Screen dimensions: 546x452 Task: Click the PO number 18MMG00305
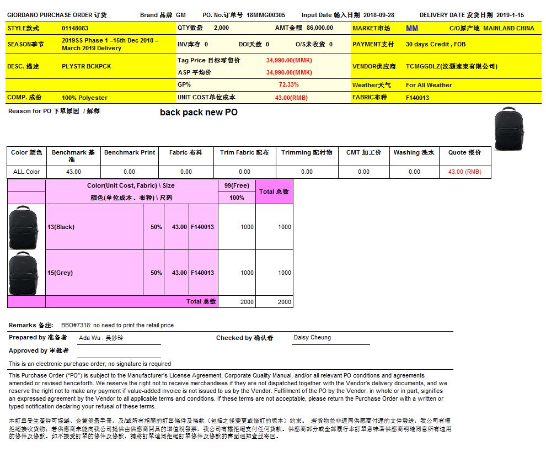[x=266, y=15]
